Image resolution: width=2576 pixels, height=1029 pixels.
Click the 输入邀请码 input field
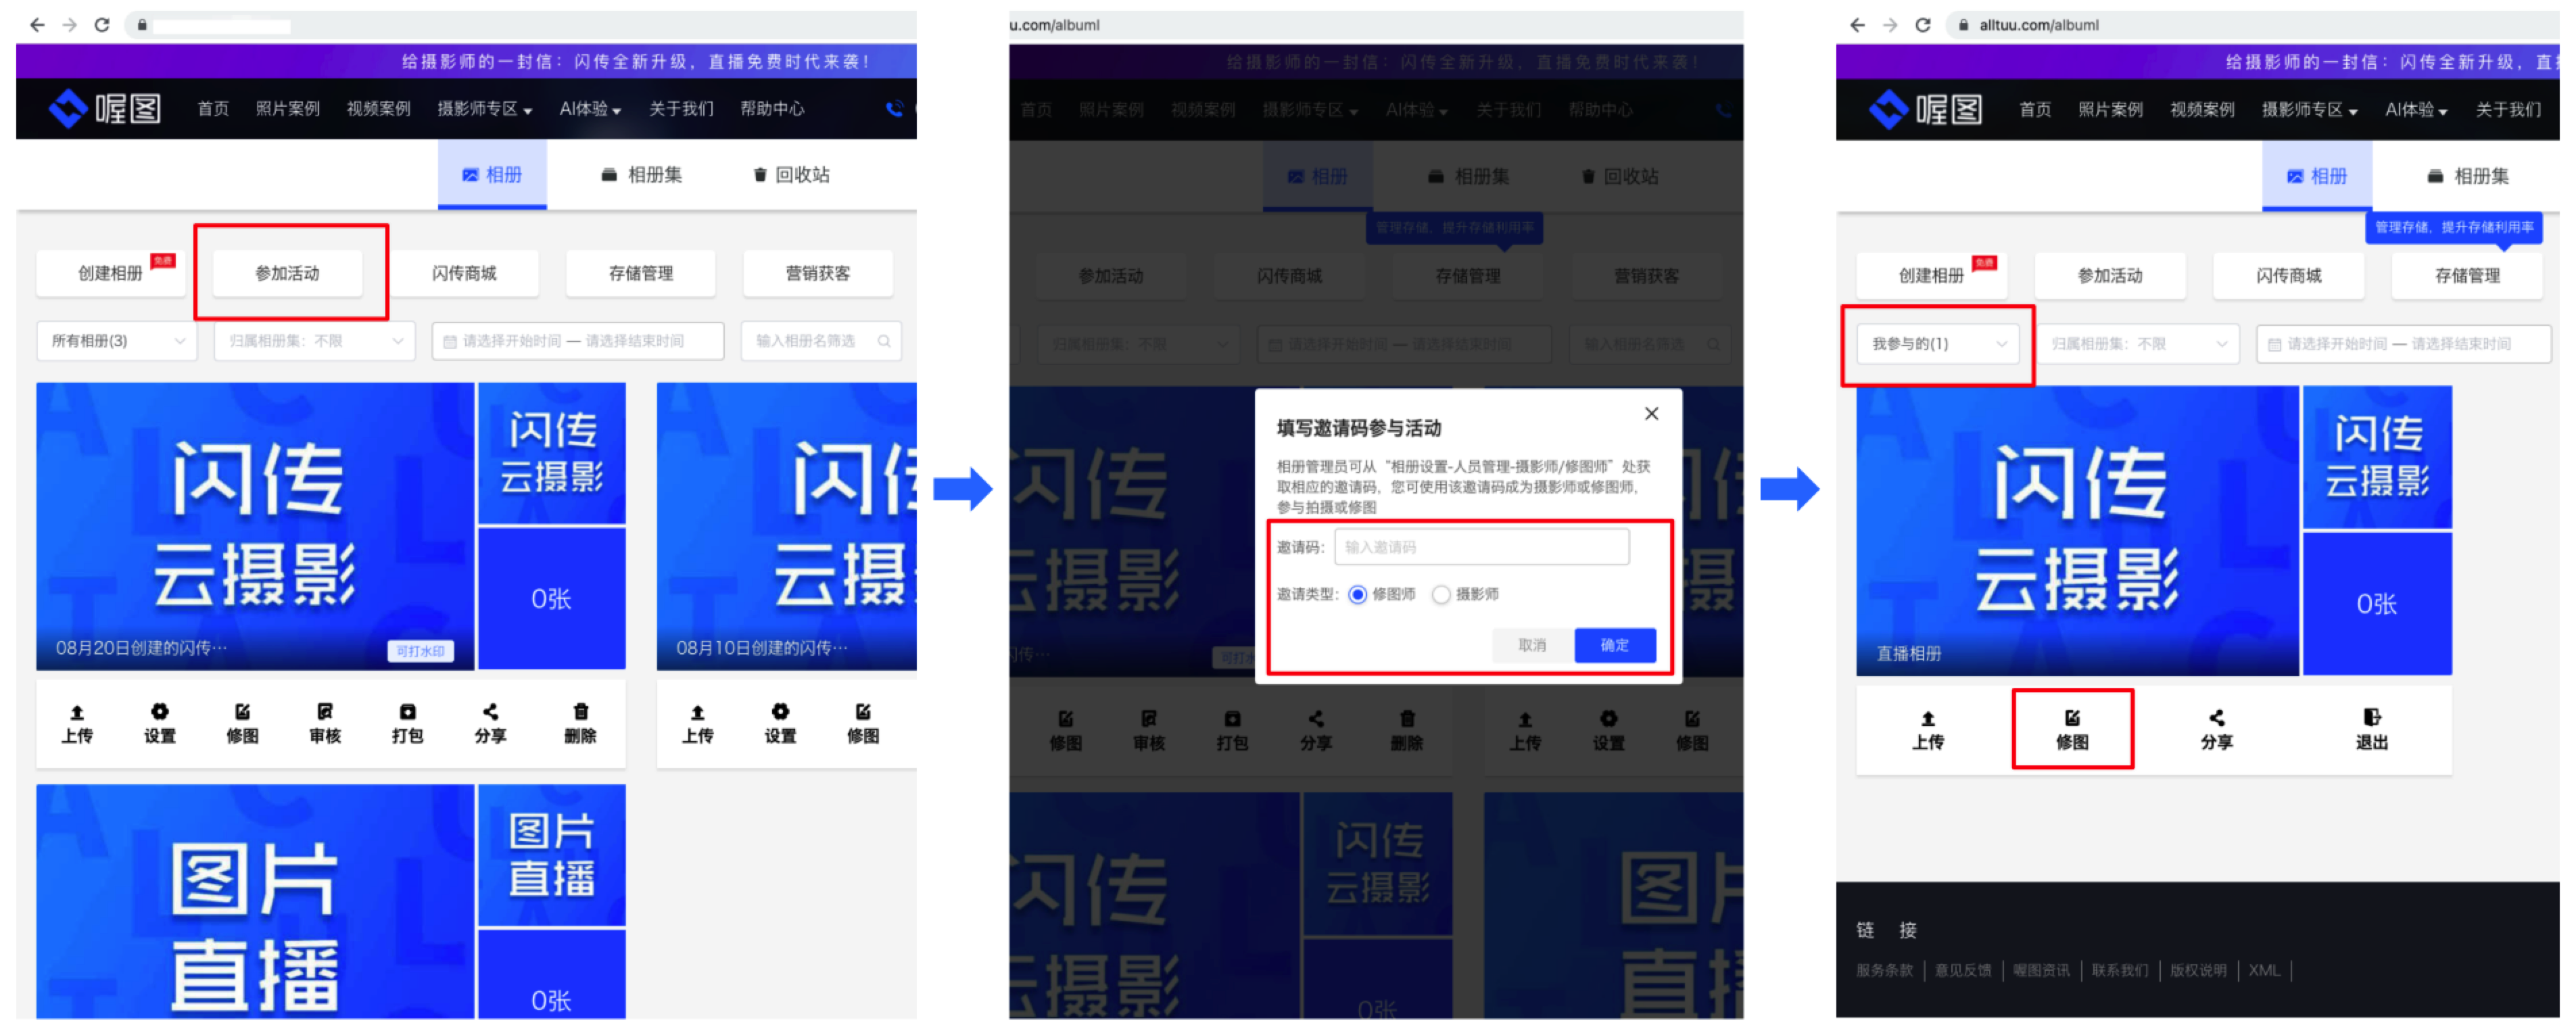tap(1482, 548)
